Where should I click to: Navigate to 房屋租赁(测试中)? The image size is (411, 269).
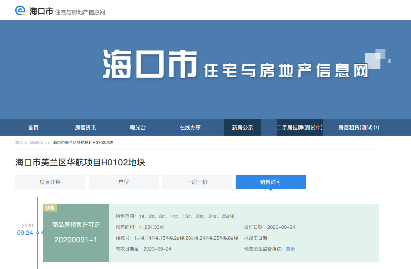358,128
